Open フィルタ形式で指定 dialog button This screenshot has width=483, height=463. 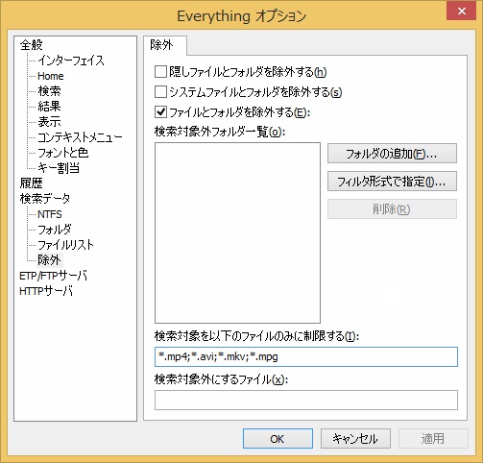392,182
